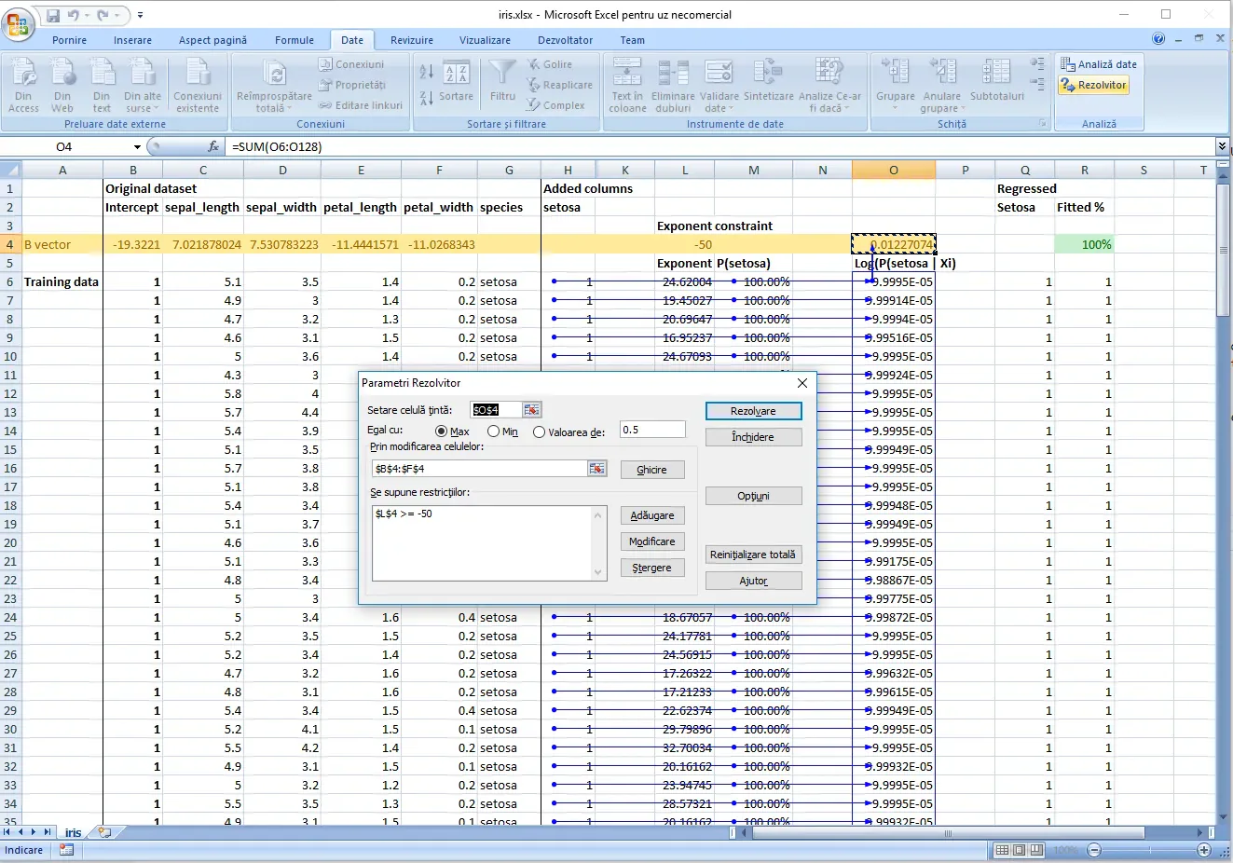Switch to Normal view in status bar
Screen dimensions: 1233x863
[1001, 850]
